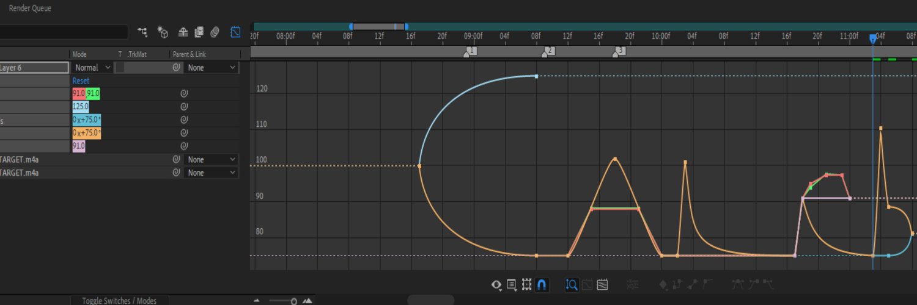Click the 09:00f time ruler label
This screenshot has width=917, height=305.
coord(473,37)
